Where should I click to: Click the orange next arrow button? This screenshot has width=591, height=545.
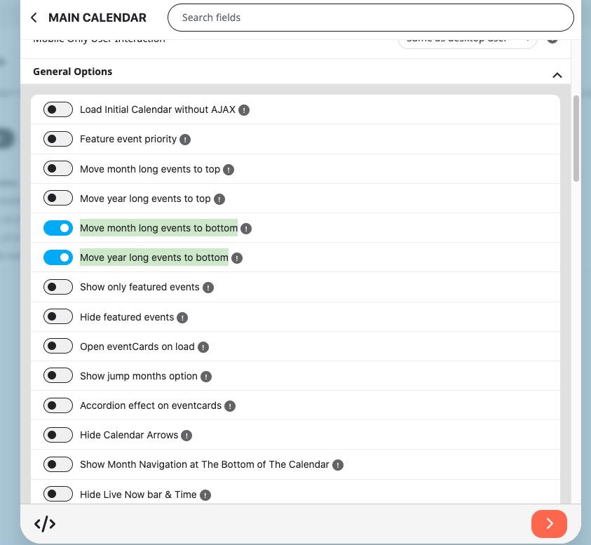[x=549, y=524]
